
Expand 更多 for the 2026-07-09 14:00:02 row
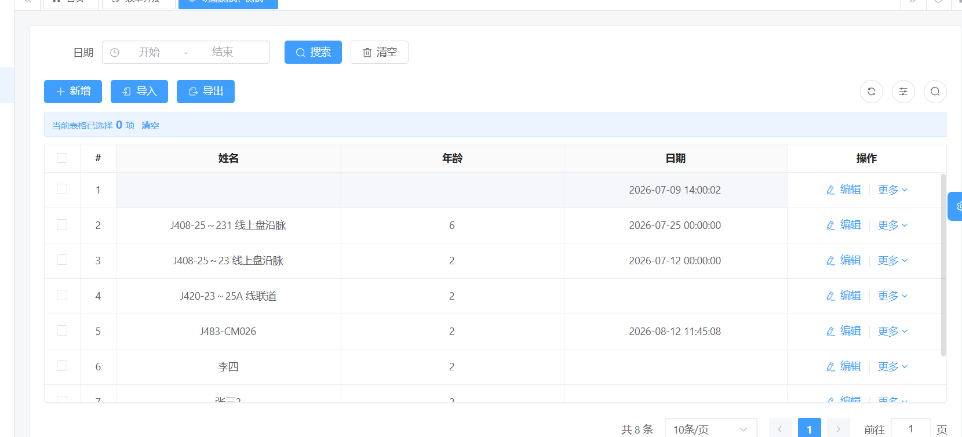[x=893, y=190]
